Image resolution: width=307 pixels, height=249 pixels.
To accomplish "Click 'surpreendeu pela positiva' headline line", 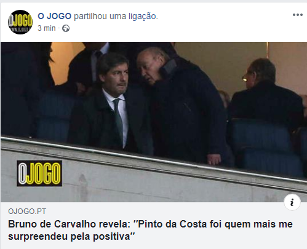I will coord(72,237).
